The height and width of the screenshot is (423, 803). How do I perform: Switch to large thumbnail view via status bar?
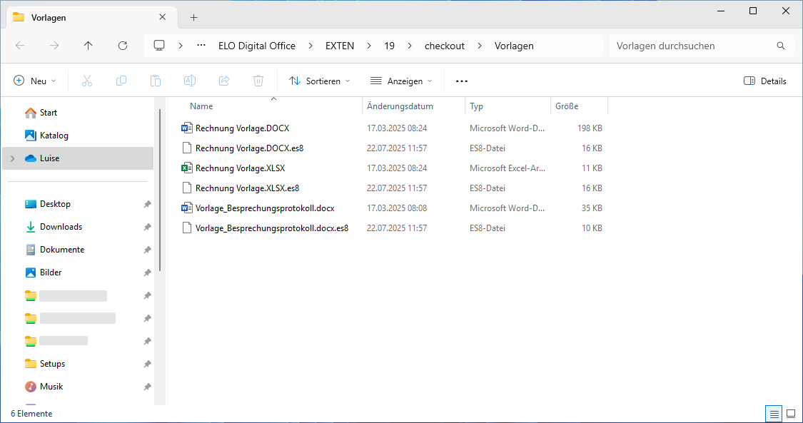point(790,413)
